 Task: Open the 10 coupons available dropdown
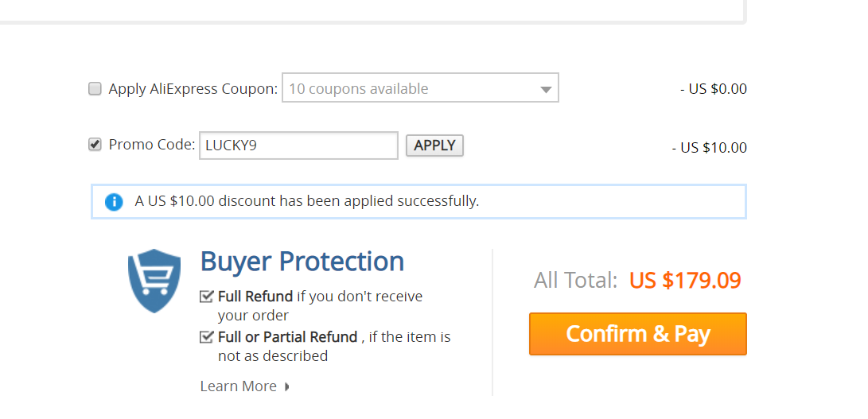[x=420, y=87]
